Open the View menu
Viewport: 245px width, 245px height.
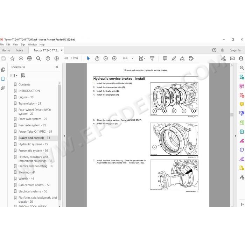point(15,44)
